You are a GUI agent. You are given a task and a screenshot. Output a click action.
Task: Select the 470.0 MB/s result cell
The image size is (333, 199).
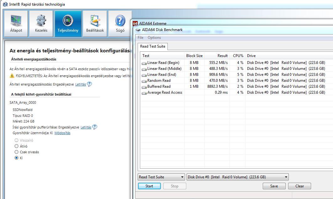(218, 81)
